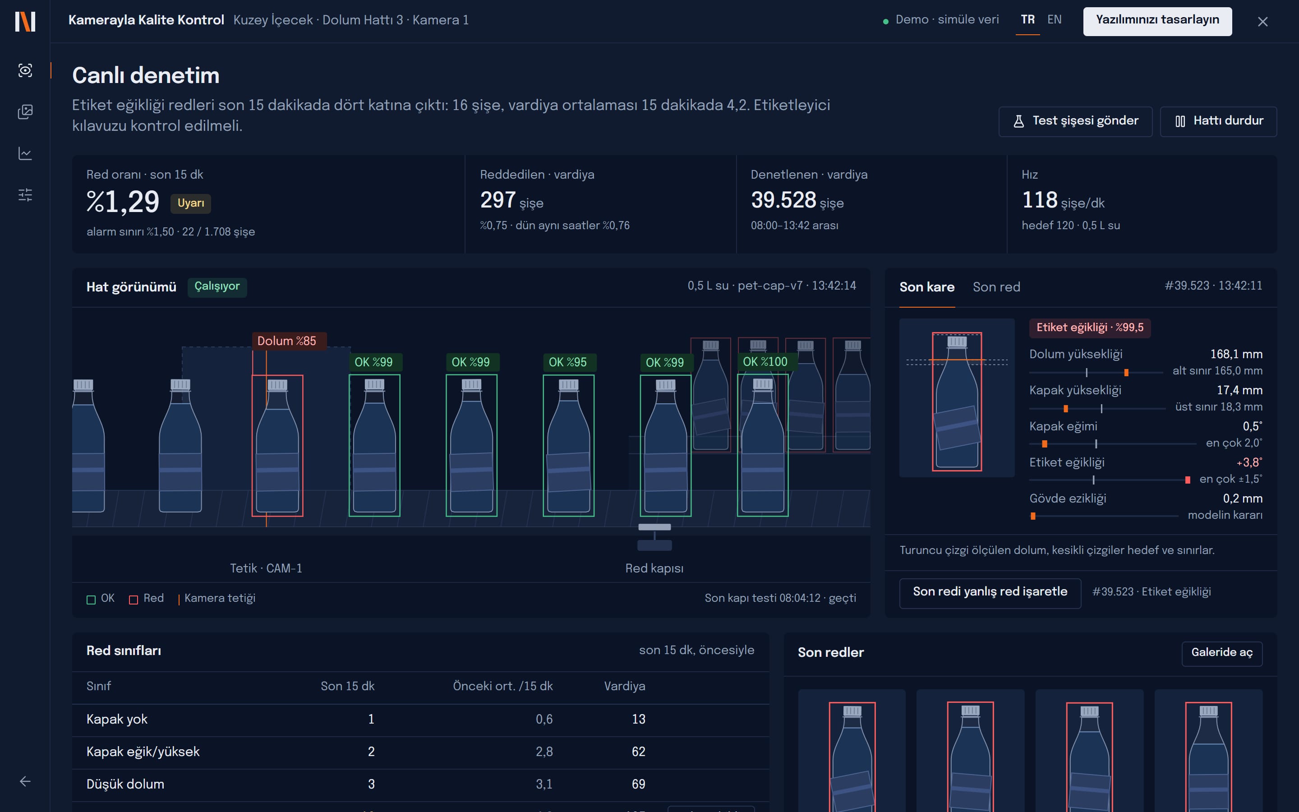Click the Etiket eğikliği gauge bar
Screen dimensions: 1299x812
pos(1110,480)
